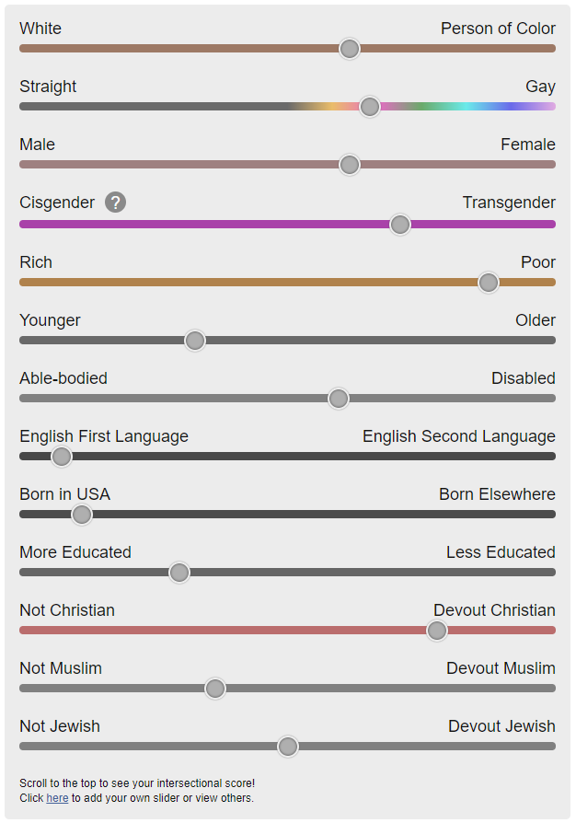Click the More Educated slider handle

(x=179, y=573)
